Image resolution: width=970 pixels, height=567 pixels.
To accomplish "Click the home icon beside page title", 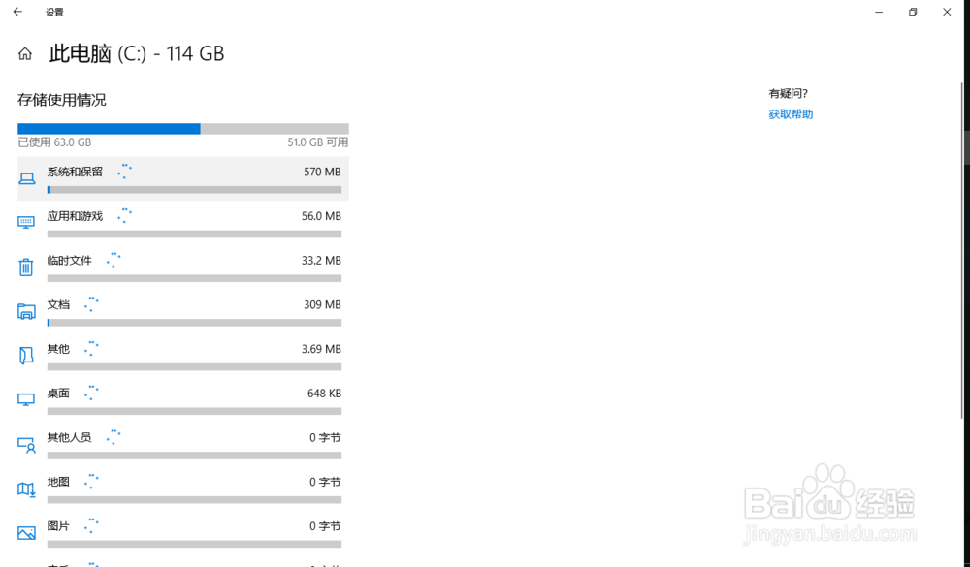I will pos(25,54).
